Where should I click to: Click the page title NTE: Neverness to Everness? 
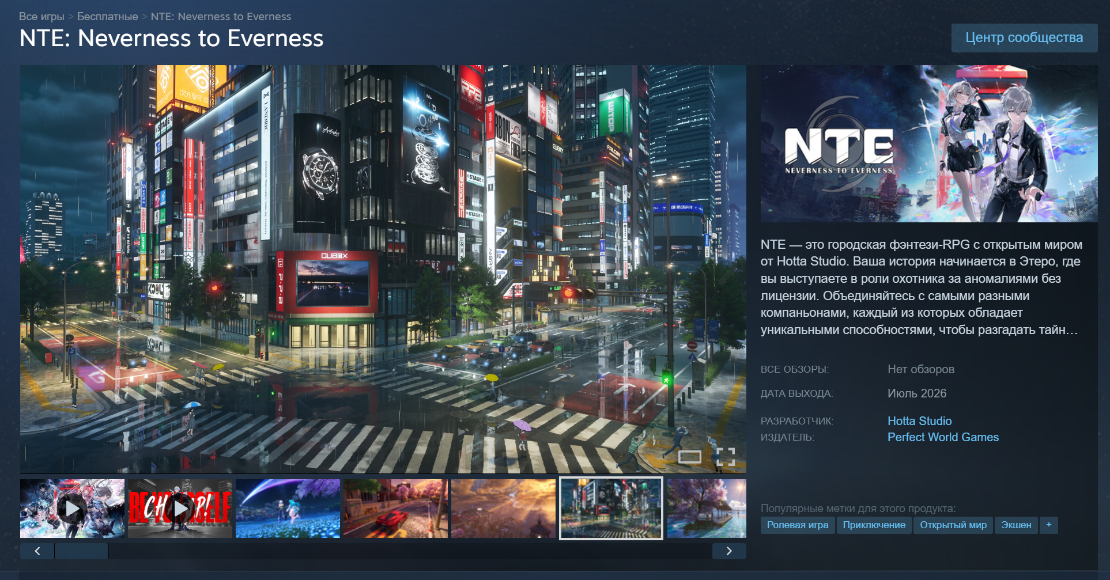(171, 39)
